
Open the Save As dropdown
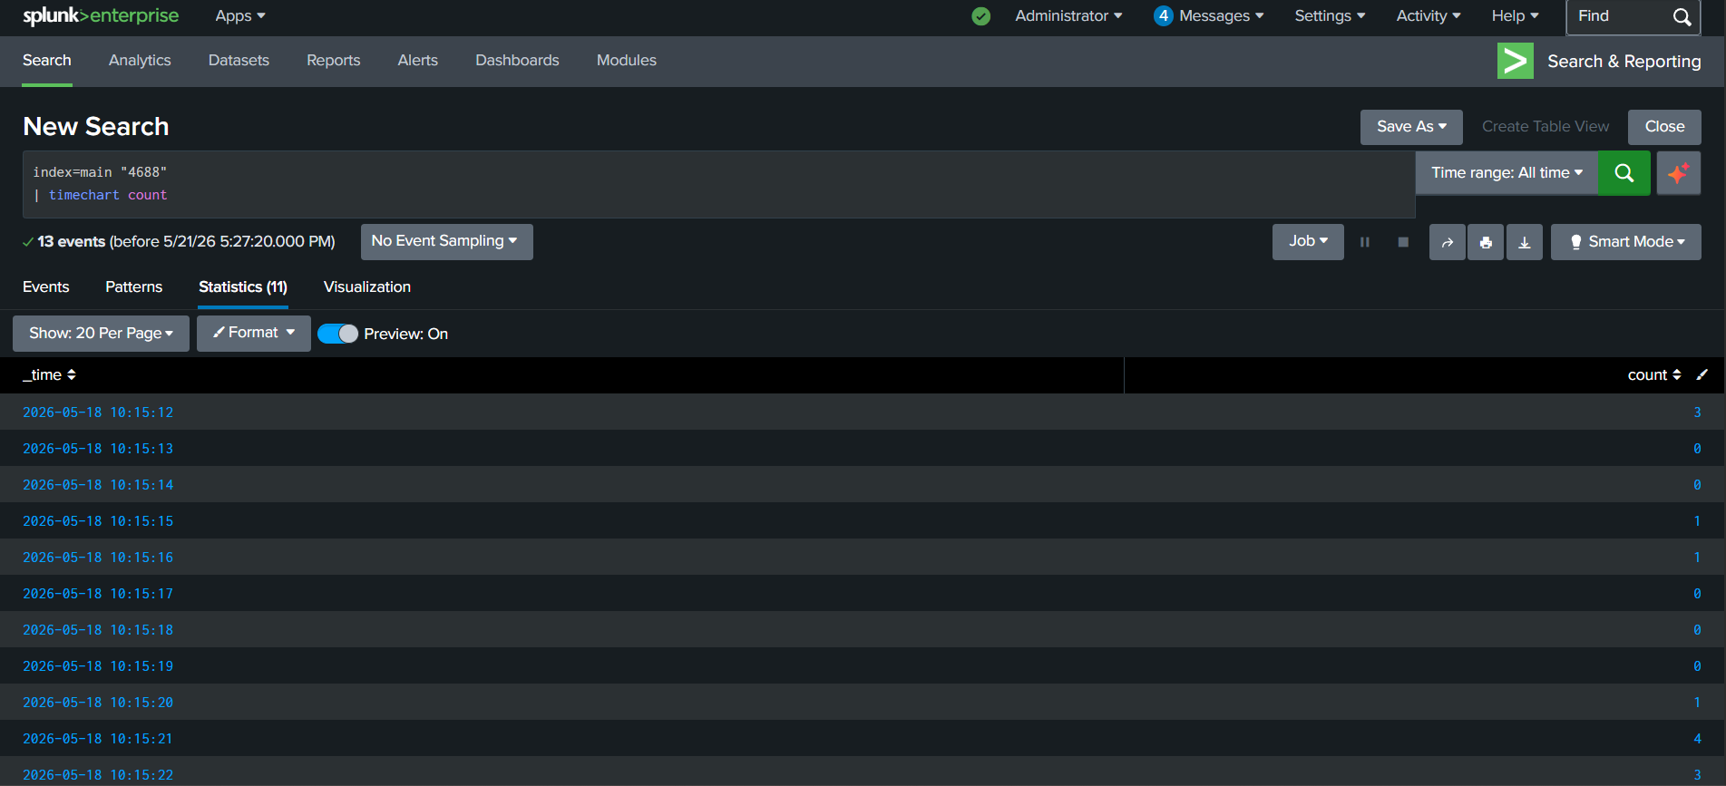click(x=1411, y=127)
